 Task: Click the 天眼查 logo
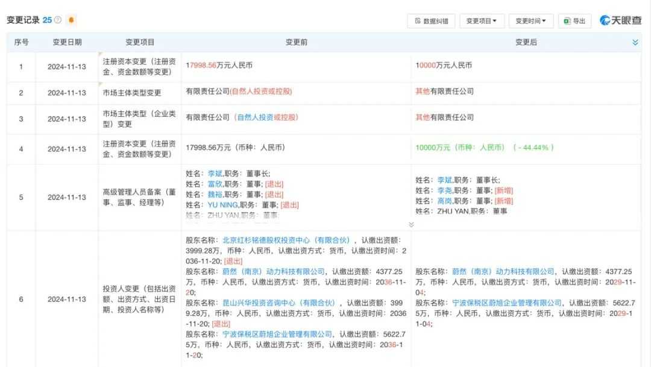point(621,20)
